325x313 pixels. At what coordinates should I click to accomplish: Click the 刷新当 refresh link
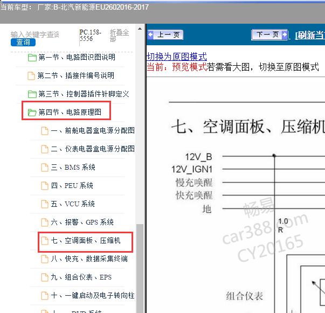pyautogui.click(x=310, y=35)
